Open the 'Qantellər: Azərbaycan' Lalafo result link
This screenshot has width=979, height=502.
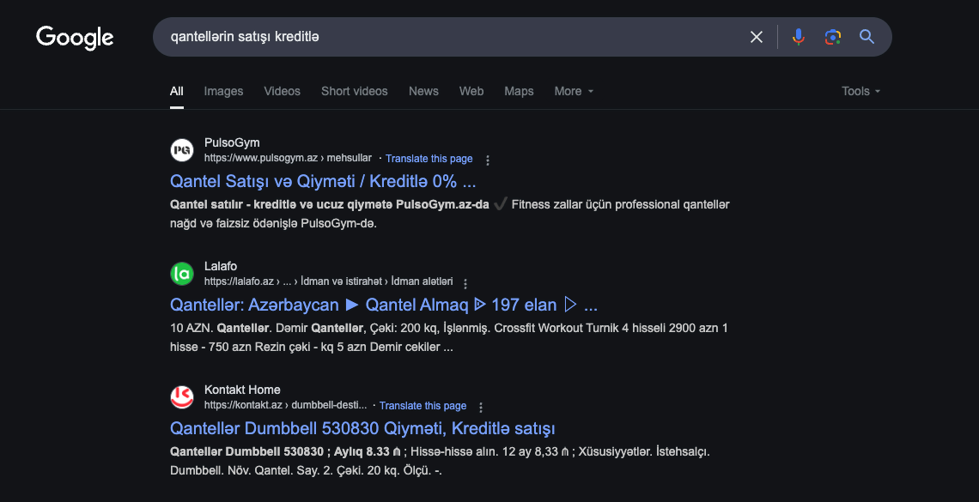pyautogui.click(x=384, y=305)
